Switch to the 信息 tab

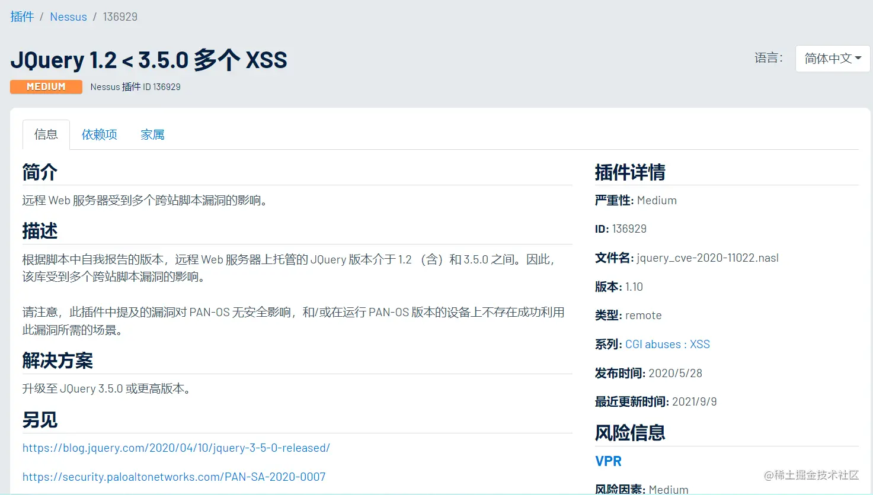point(46,134)
